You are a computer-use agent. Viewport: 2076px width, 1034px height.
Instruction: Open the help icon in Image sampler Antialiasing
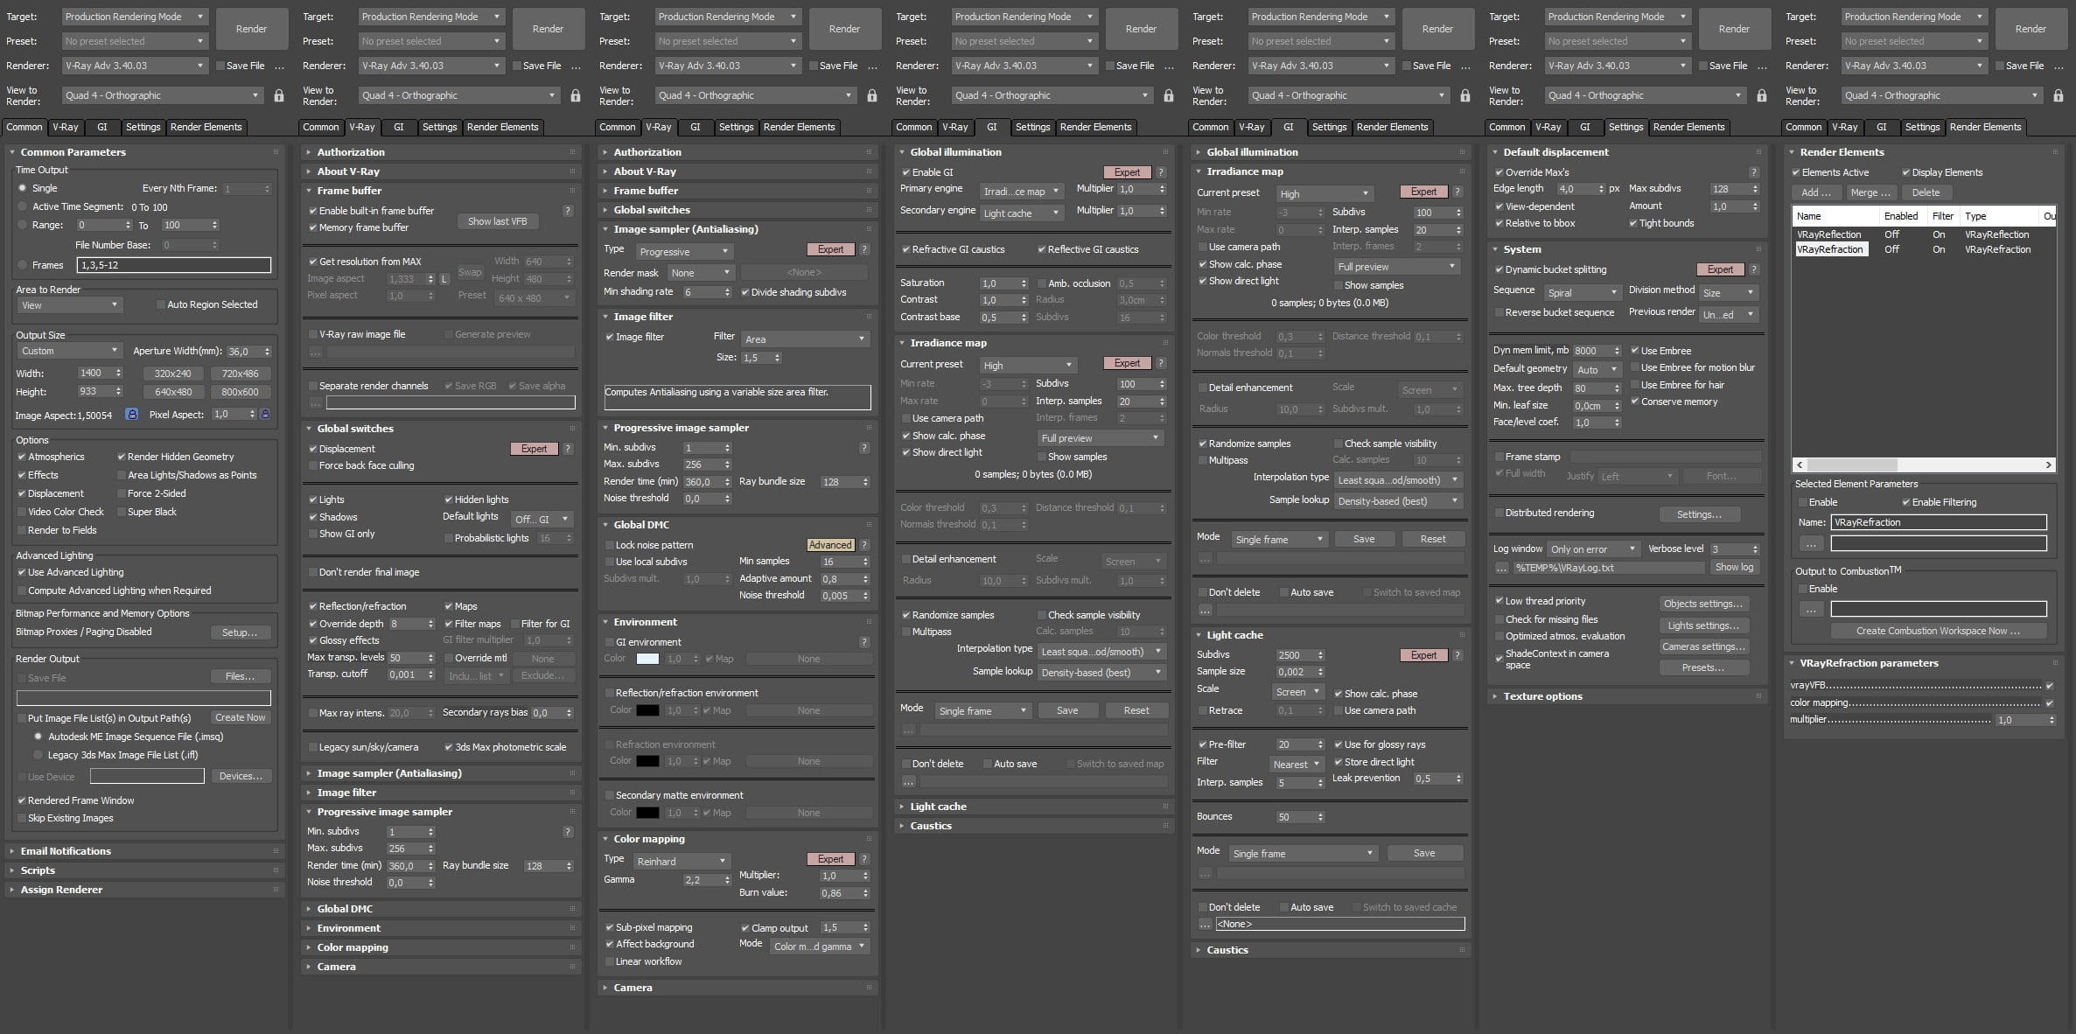coord(864,249)
